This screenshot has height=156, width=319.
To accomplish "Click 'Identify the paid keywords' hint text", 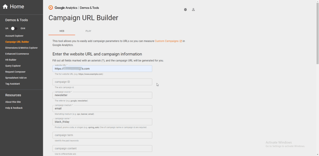I will 67,141.
